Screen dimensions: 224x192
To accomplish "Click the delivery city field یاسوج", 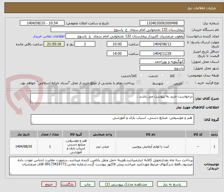I will coord(162,68).
